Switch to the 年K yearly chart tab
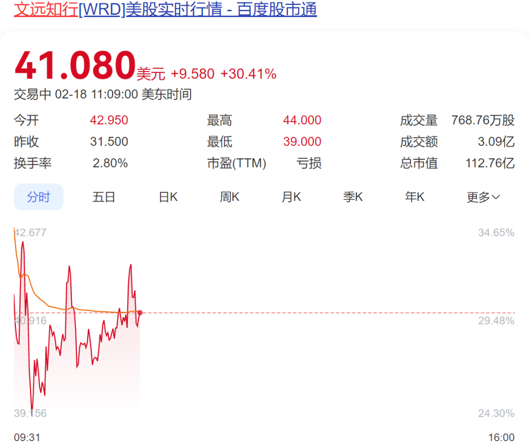This screenshot has height=446, width=529. [414, 197]
